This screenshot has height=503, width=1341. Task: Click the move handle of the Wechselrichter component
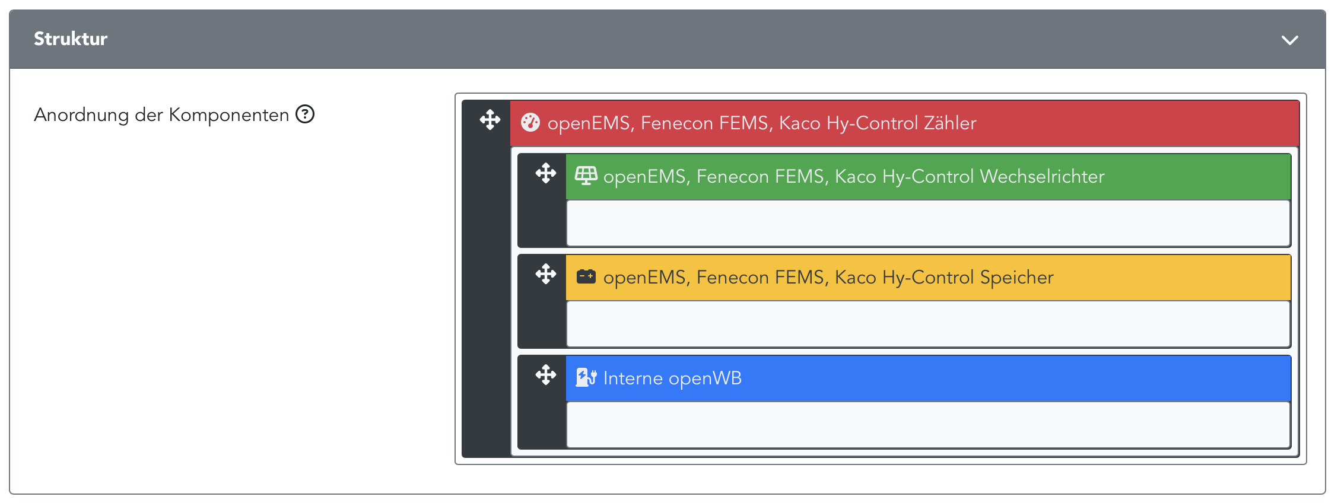tap(545, 174)
